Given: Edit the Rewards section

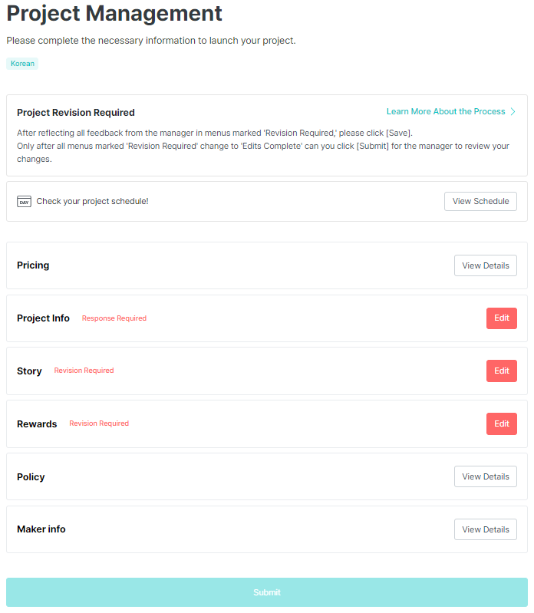Looking at the screenshot, I should pos(501,424).
